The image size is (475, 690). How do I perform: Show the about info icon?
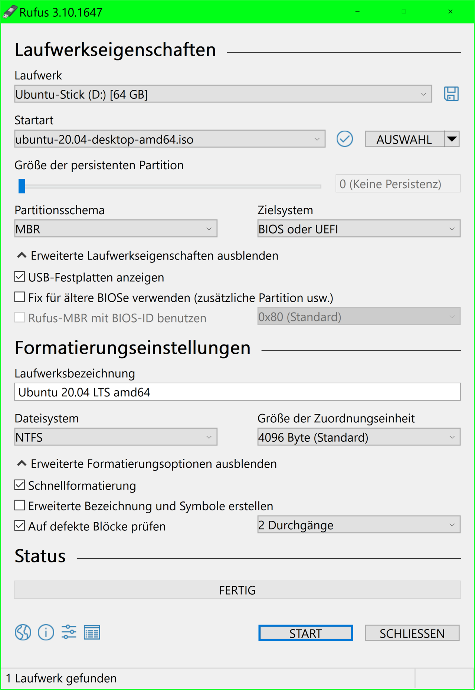click(x=46, y=632)
